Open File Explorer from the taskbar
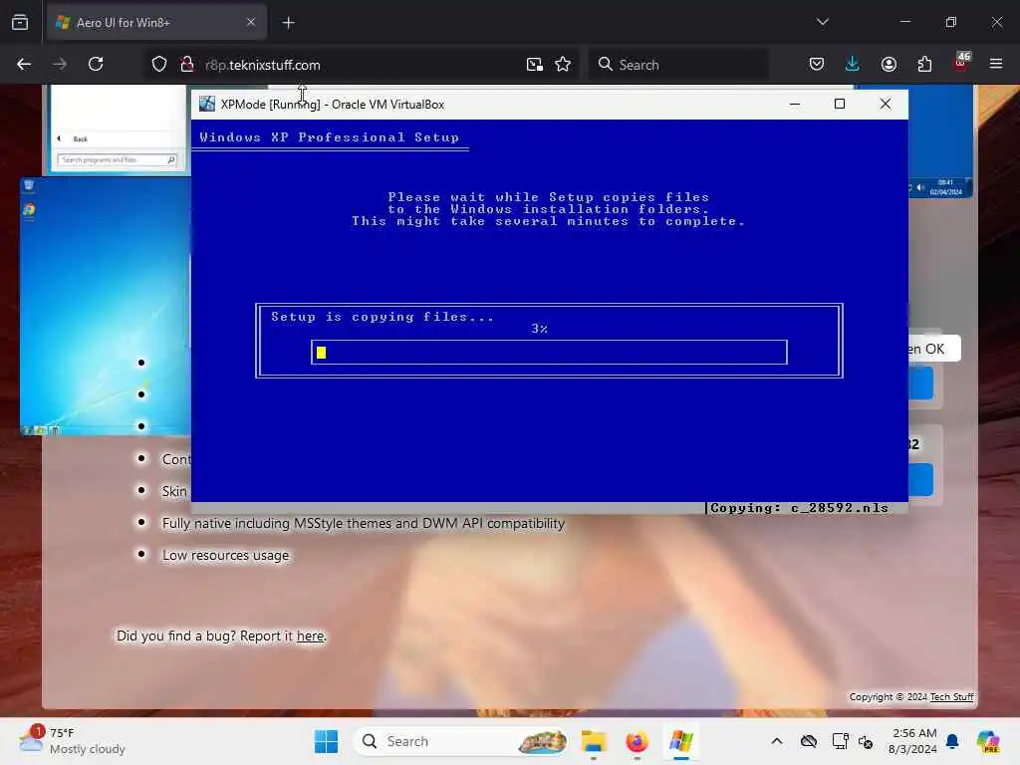1020x765 pixels. (x=594, y=741)
